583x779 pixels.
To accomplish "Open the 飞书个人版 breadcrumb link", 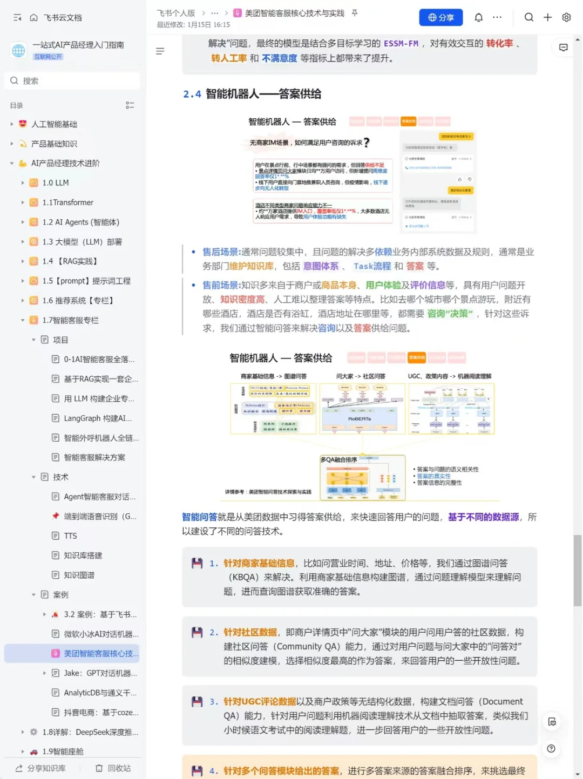I will coord(176,13).
